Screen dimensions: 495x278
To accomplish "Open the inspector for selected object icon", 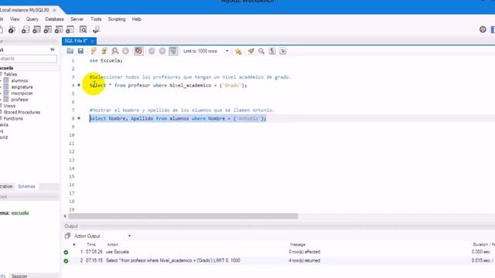I will [x=12, y=30].
